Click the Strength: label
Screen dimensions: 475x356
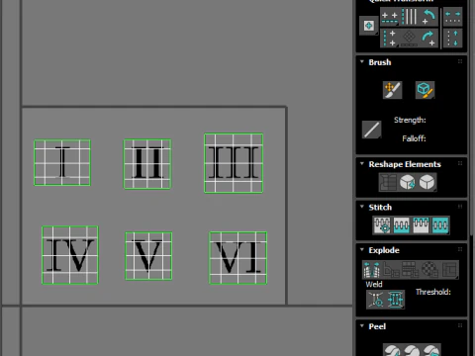pos(410,120)
